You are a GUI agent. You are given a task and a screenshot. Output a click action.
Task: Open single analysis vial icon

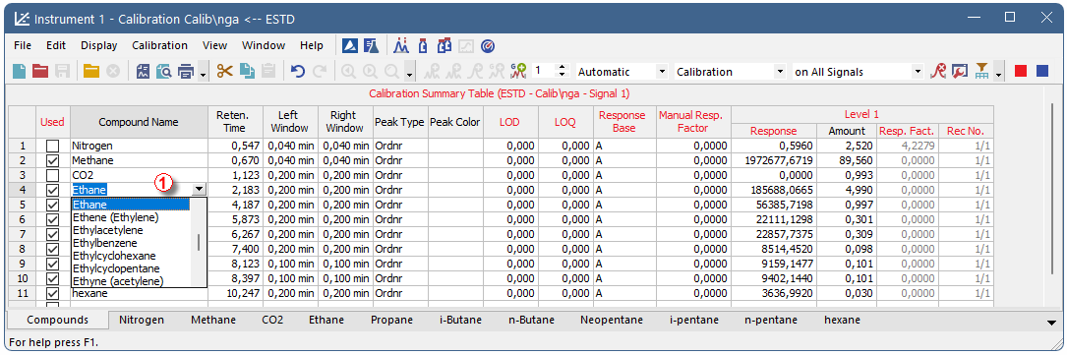[422, 46]
